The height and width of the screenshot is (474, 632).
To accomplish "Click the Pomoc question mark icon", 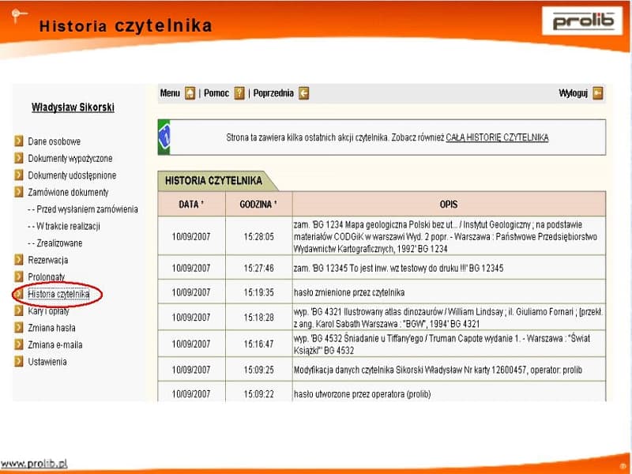I will pos(239,93).
